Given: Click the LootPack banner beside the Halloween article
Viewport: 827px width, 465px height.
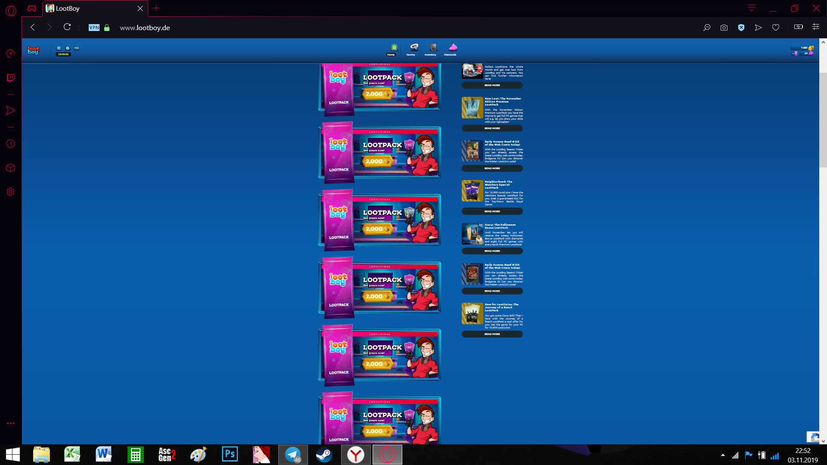Looking at the screenshot, I should pos(379,220).
